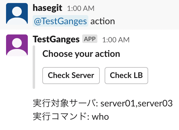
Task: Click the Choose your action heading
Action: pyautogui.click(x=81, y=54)
